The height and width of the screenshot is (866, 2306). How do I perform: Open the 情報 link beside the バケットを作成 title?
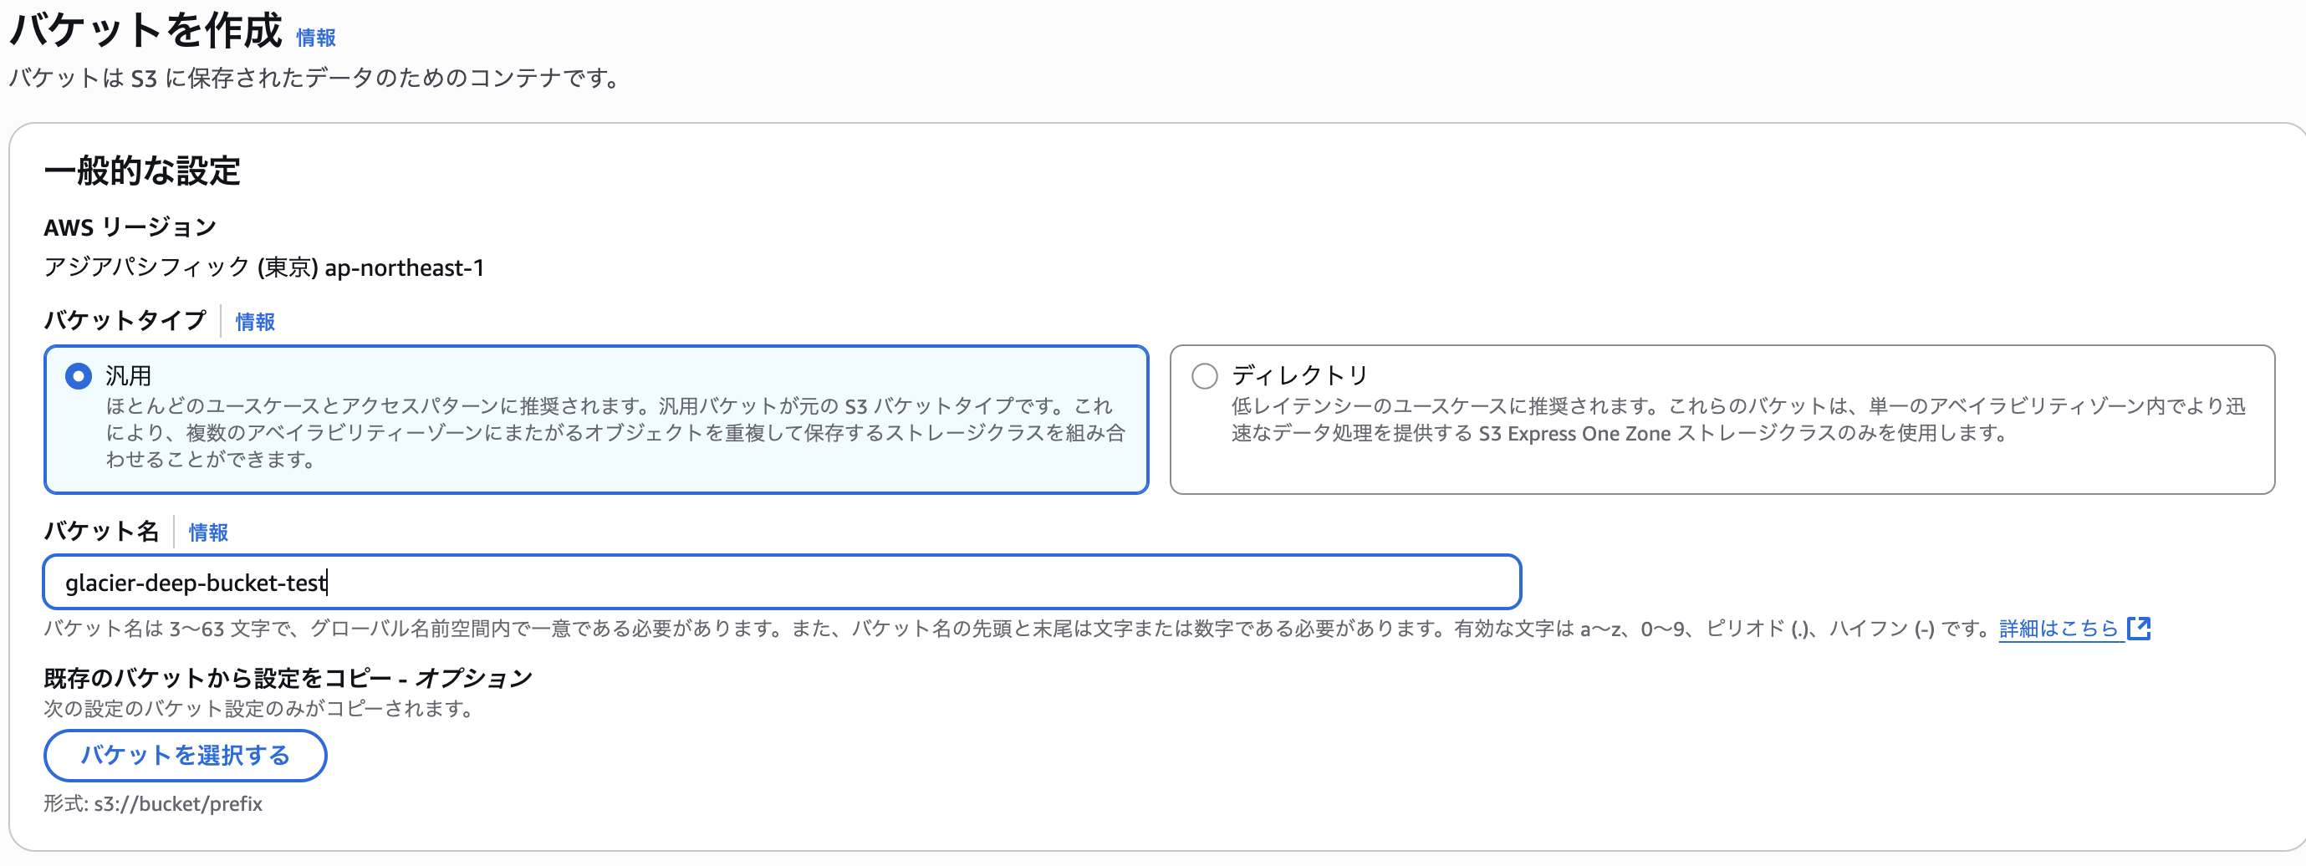pos(316,38)
